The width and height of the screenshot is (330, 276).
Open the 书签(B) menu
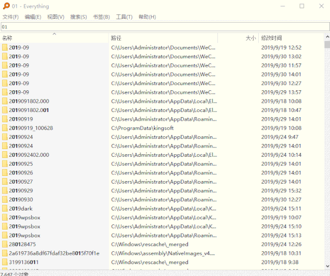coord(101,17)
